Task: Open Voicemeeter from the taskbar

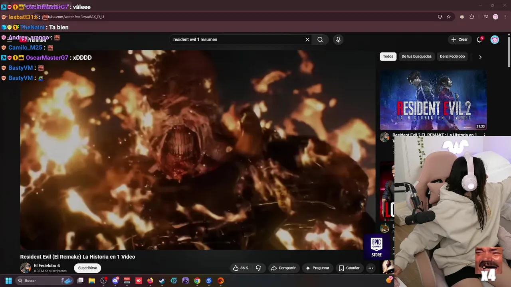Action: [x=127, y=281]
